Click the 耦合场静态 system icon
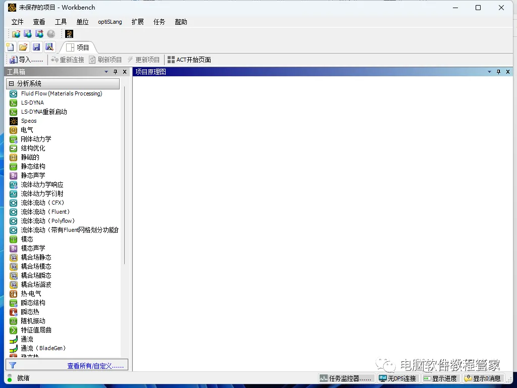This screenshot has height=388, width=517. pyautogui.click(x=13, y=257)
